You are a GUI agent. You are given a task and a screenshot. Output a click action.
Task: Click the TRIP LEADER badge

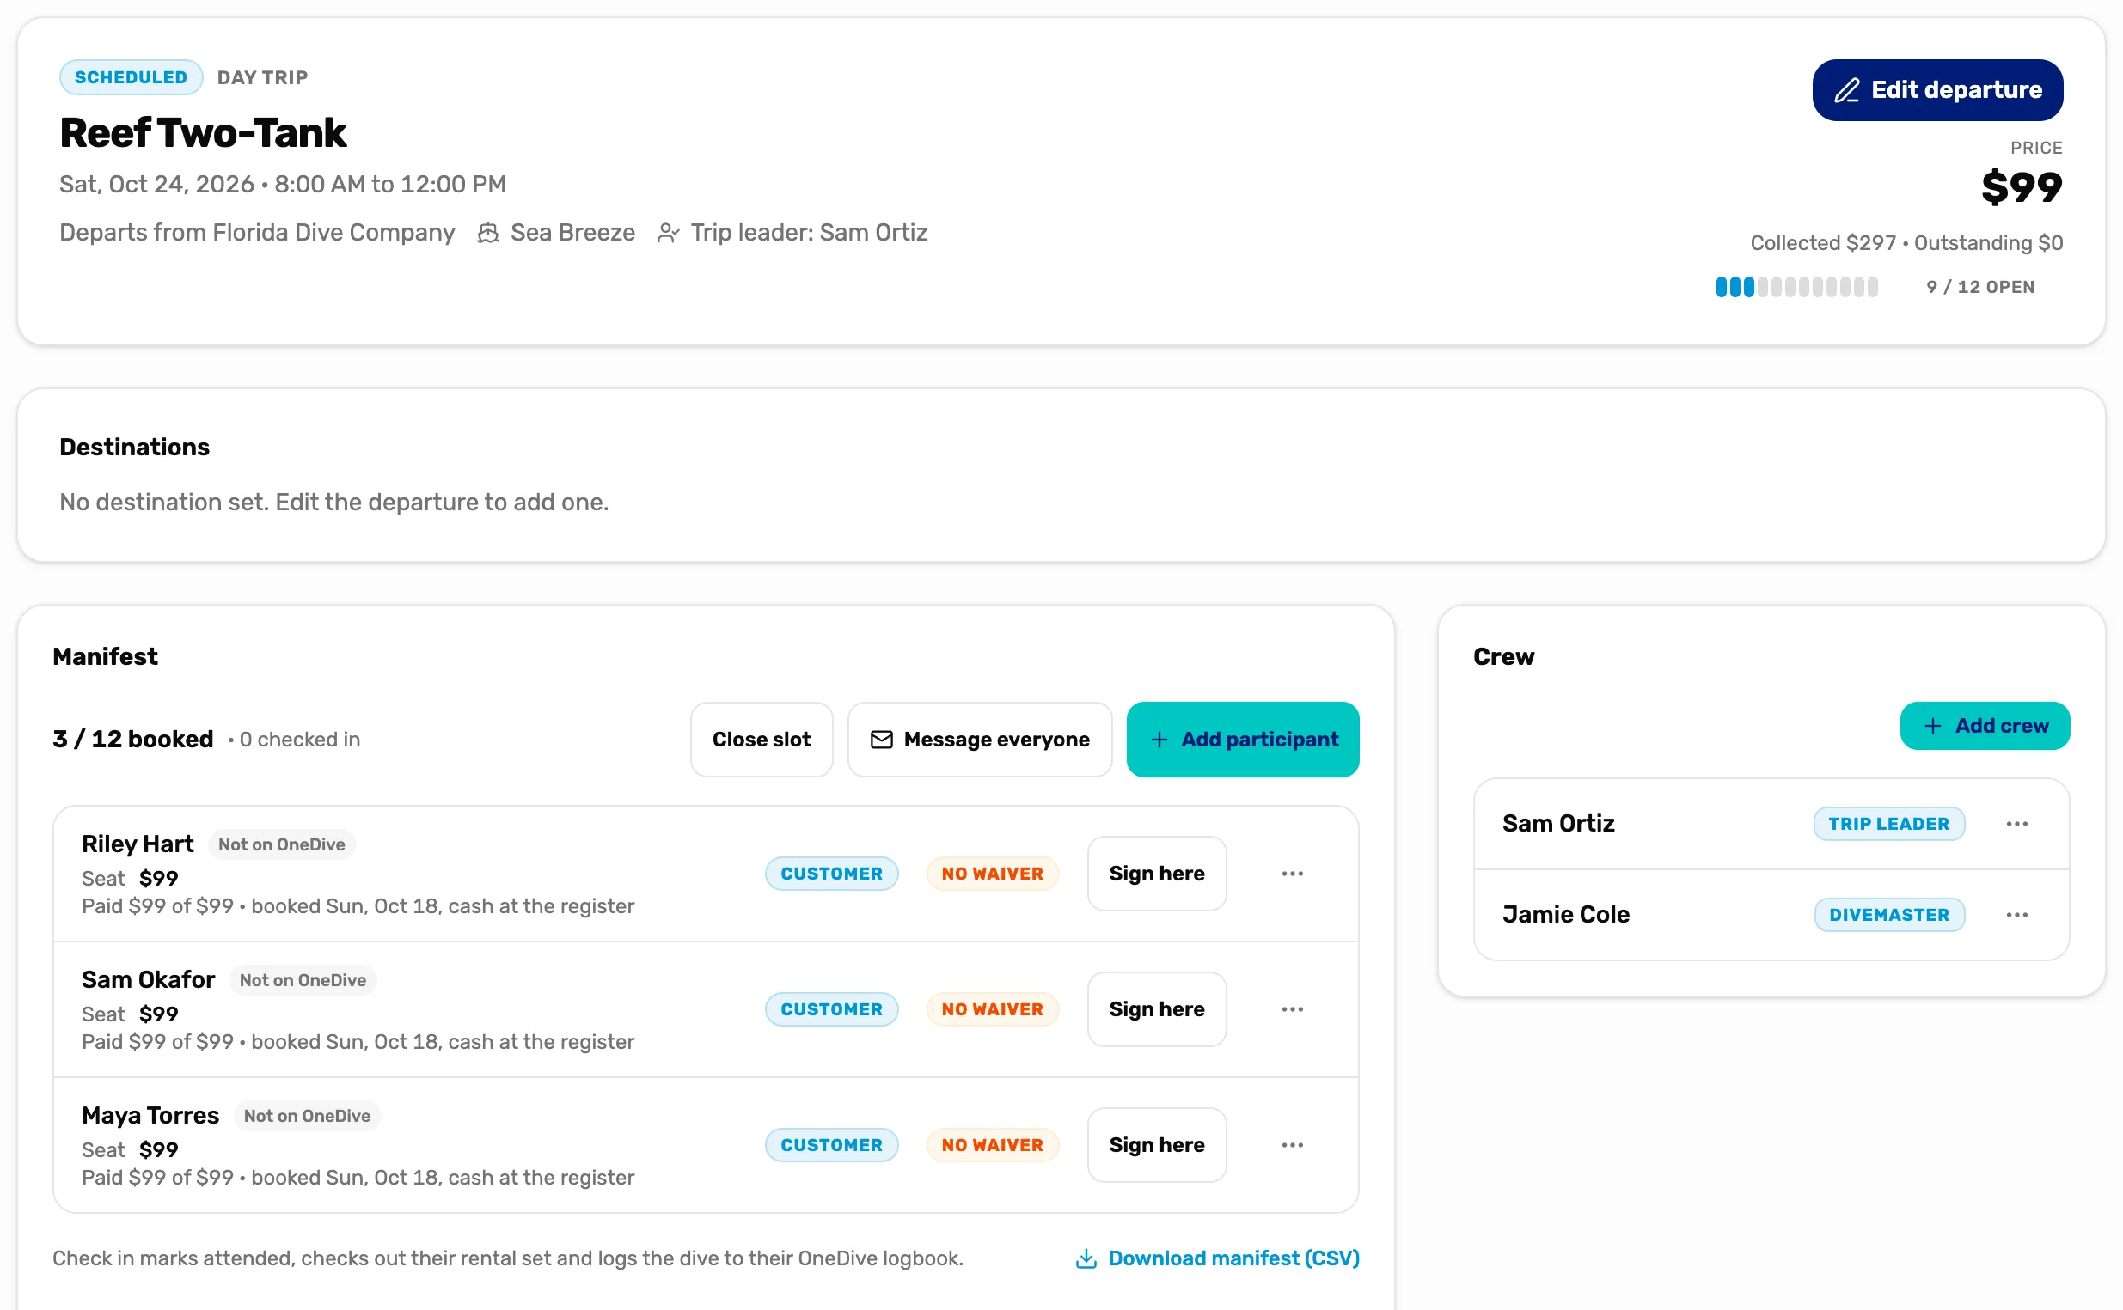point(1888,824)
